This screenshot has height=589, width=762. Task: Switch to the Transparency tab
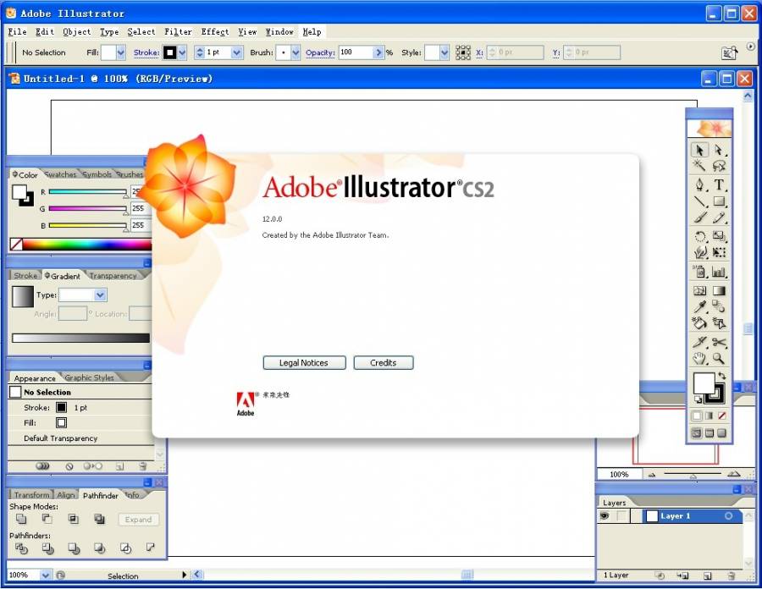point(113,276)
